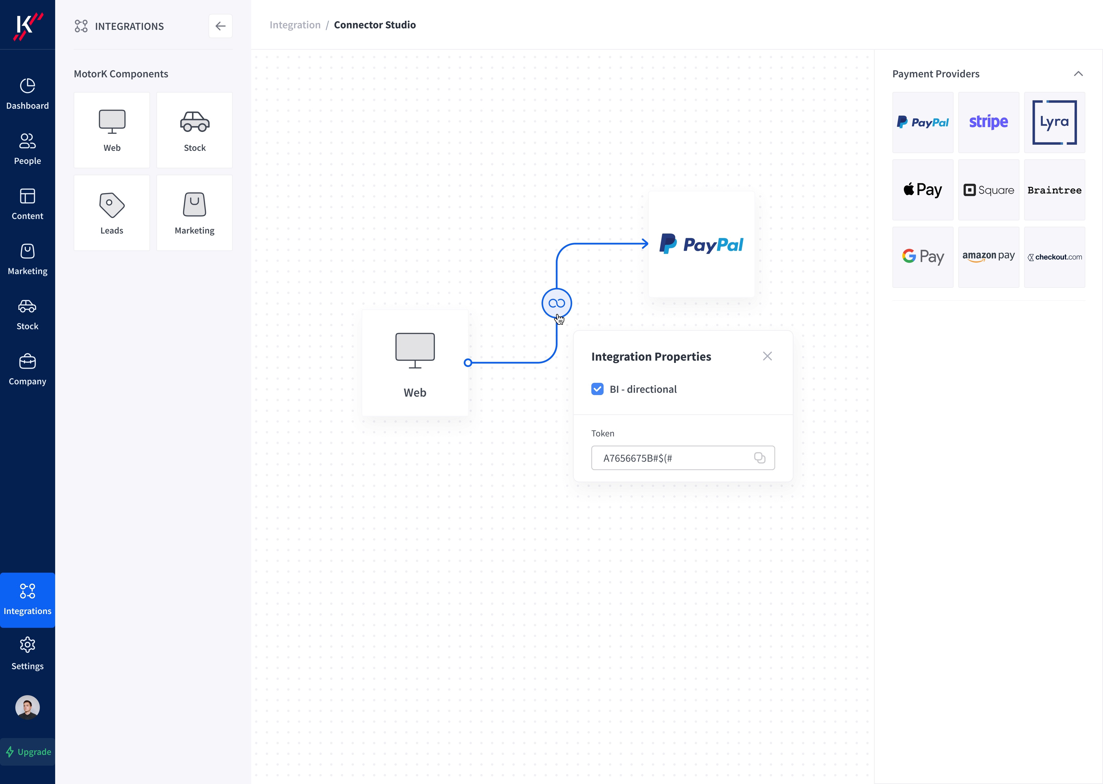Select the Web node on canvas
The image size is (1103, 784).
(415, 363)
